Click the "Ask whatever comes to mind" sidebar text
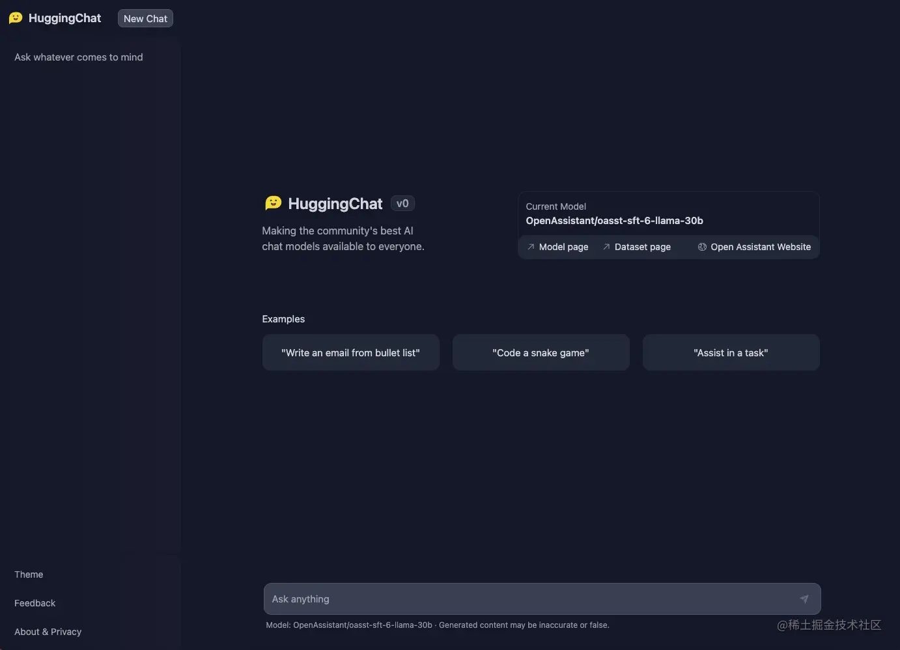Viewport: 900px width, 650px height. point(79,57)
